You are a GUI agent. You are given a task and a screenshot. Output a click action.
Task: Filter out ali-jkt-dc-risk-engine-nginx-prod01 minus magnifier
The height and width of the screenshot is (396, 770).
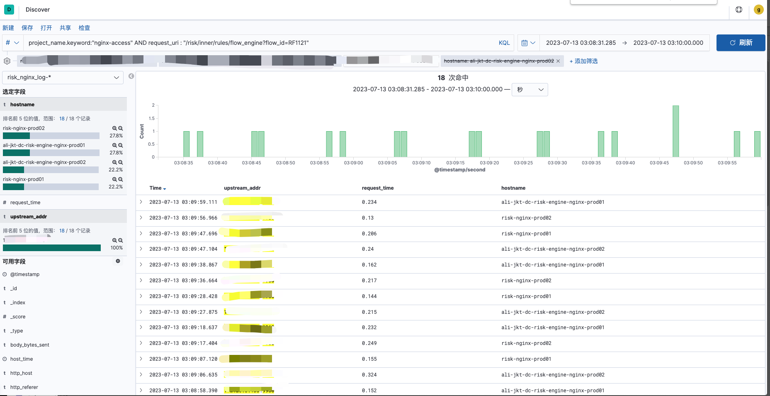[121, 146]
